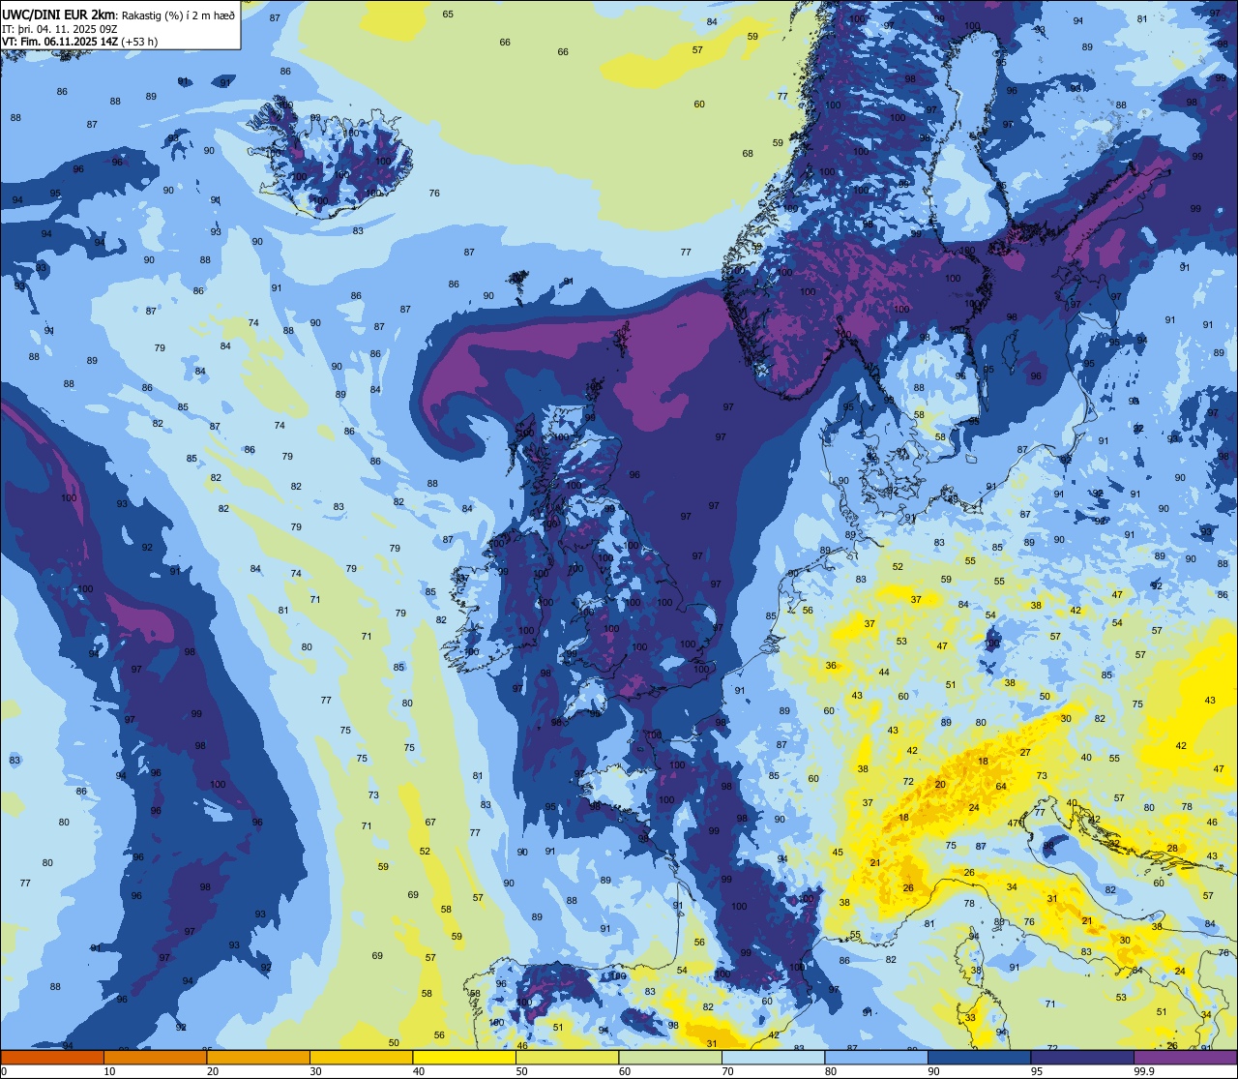Click the 80–90 light blue legend swatch
The image size is (1238, 1079).
point(876,1057)
